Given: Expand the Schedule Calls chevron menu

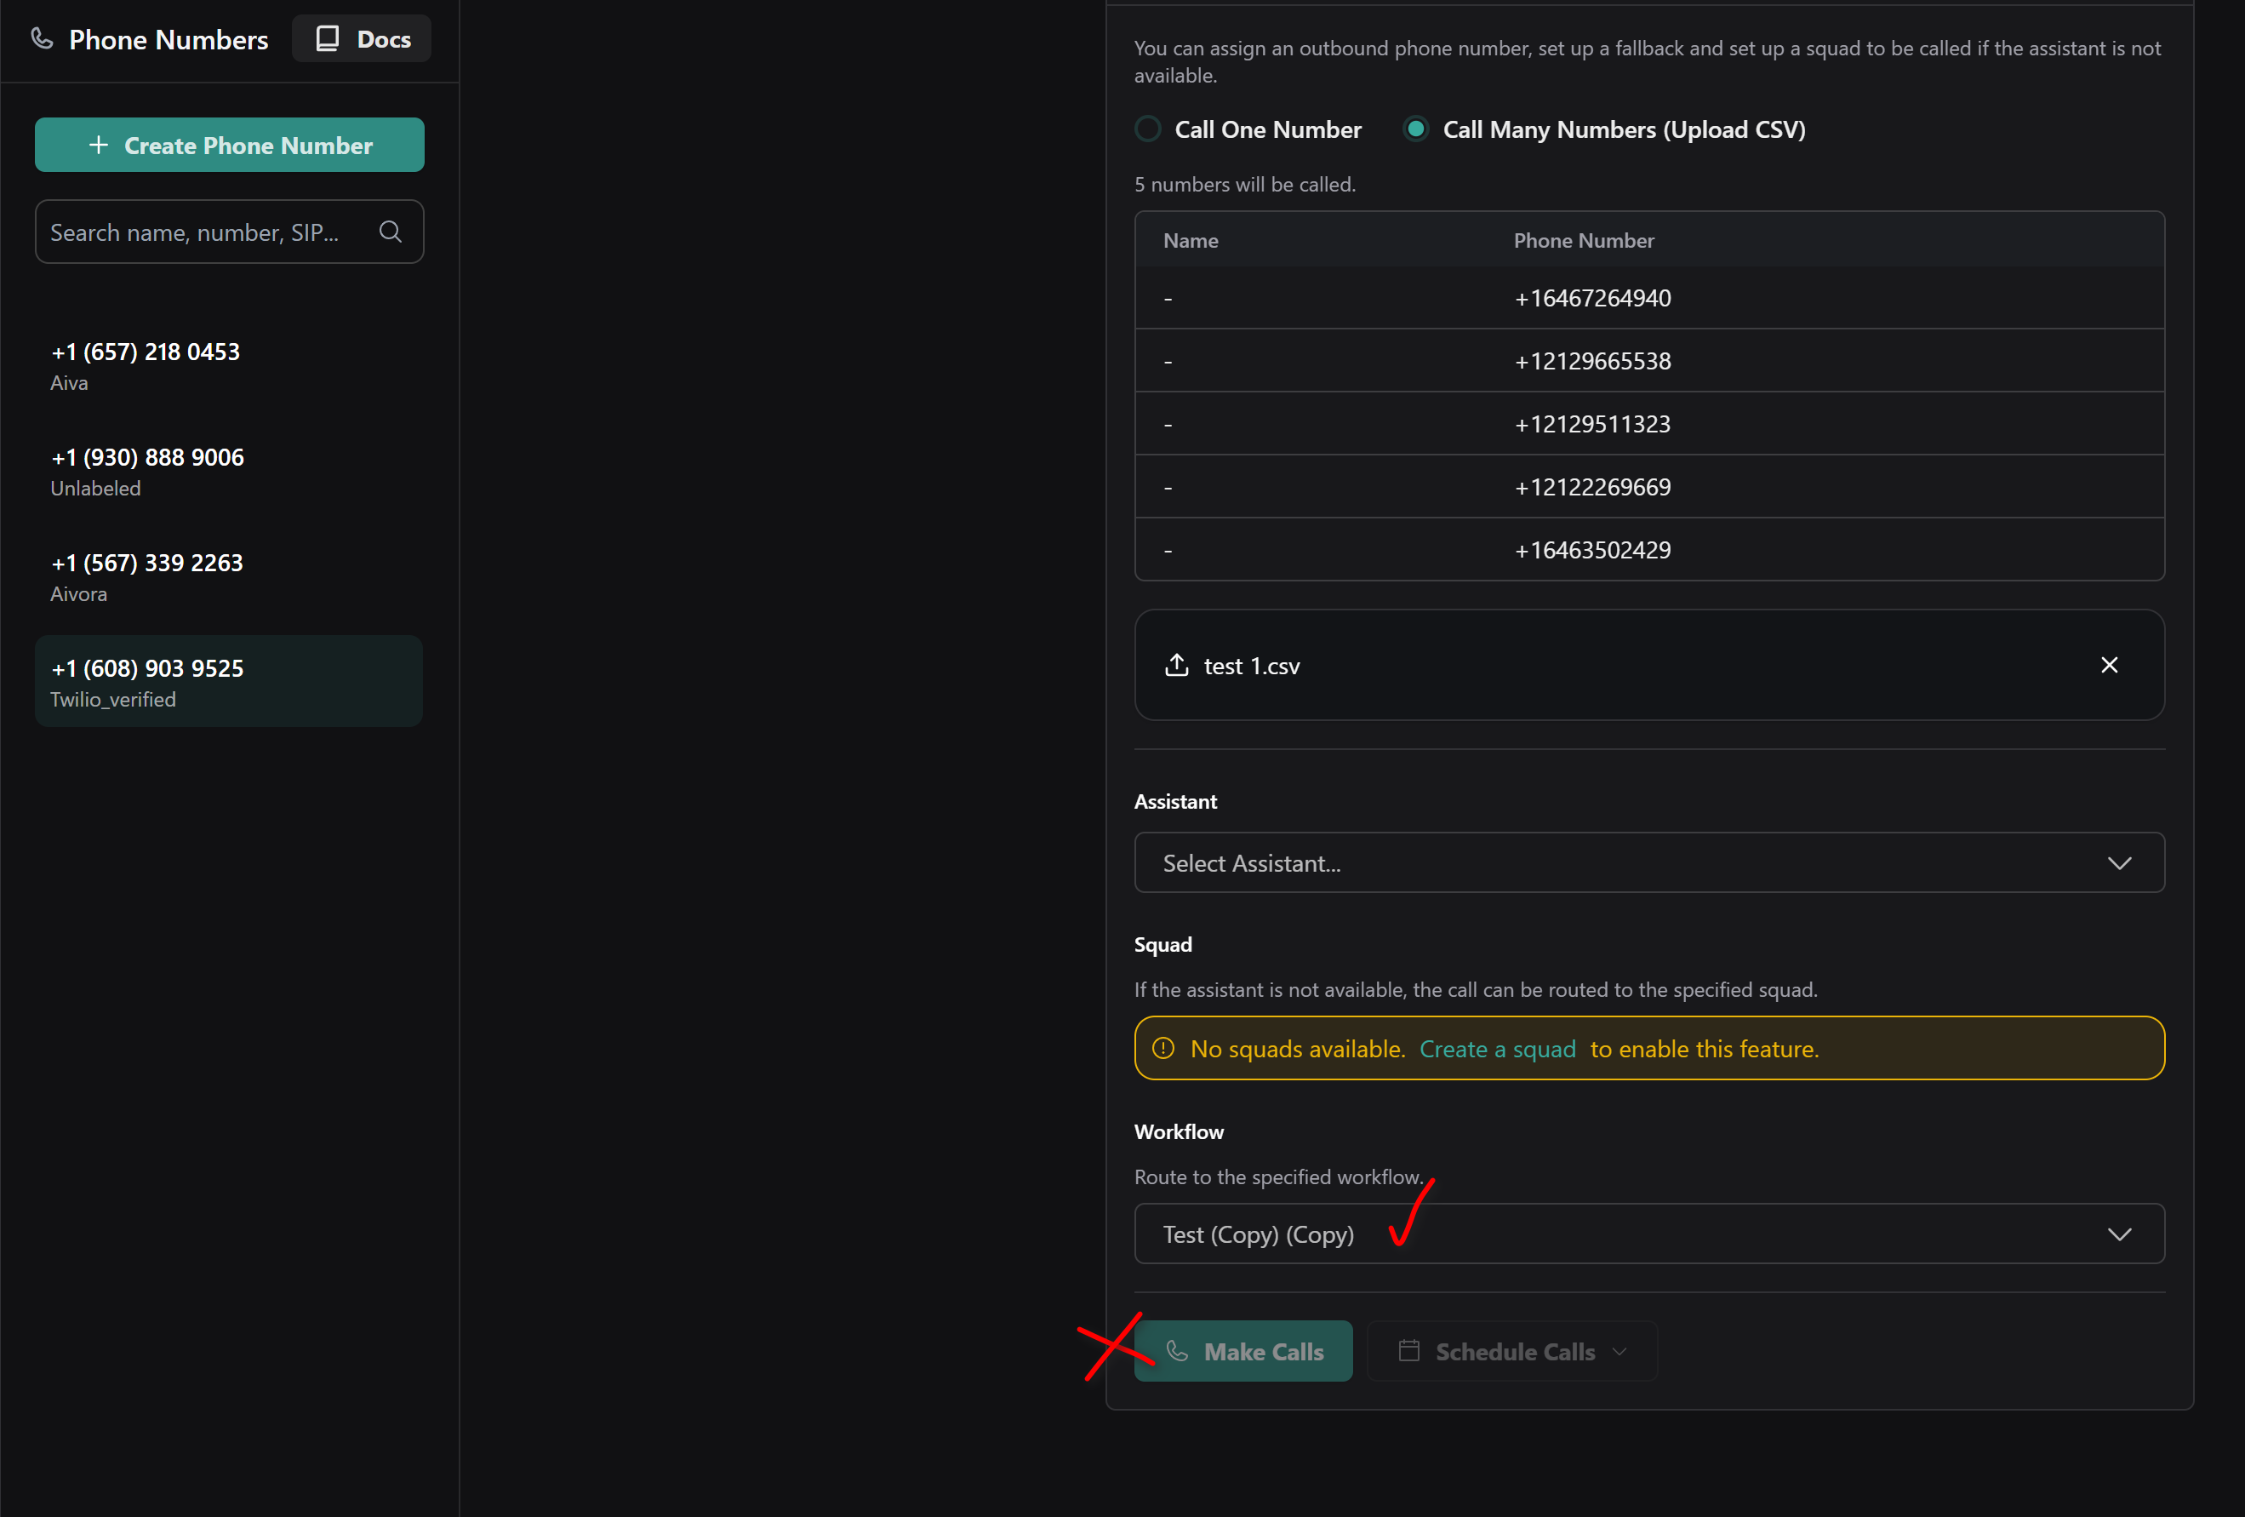Looking at the screenshot, I should 1619,1352.
